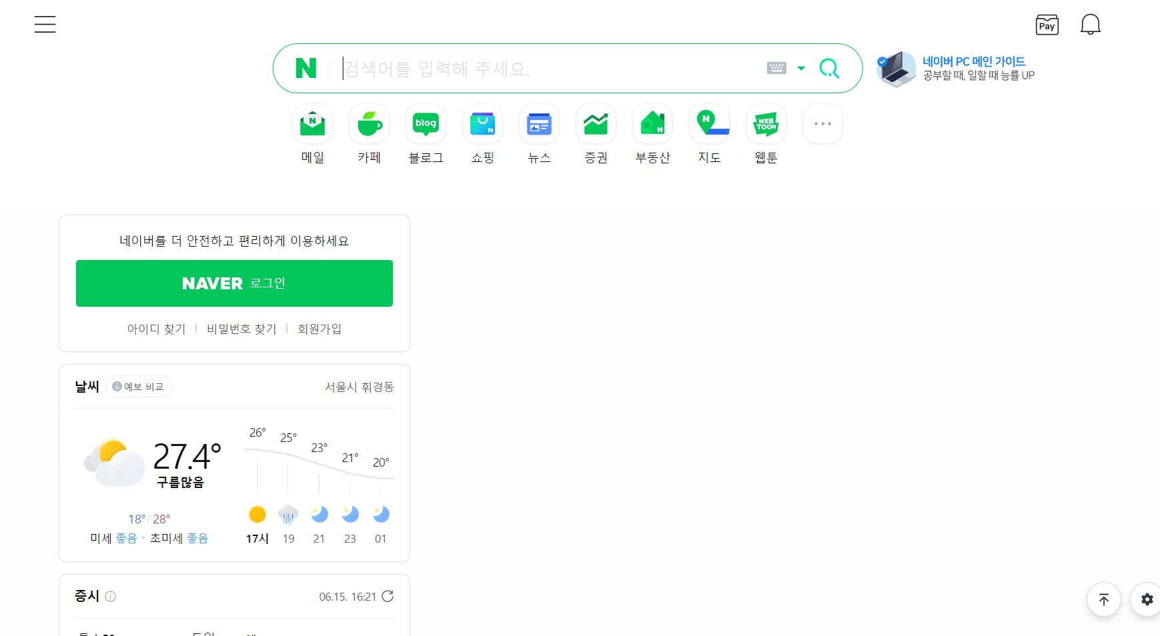Click the 초미세 좋음 ultrafine dust status

[x=179, y=538]
